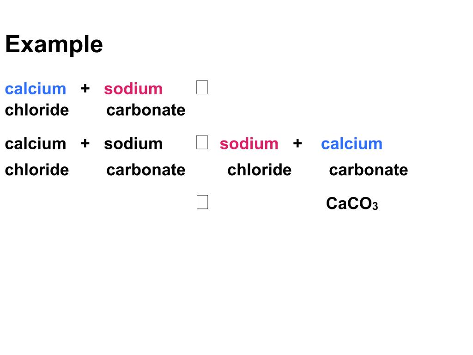
Task: Click "carbonate" beneath the black sodium
Action: (146, 170)
